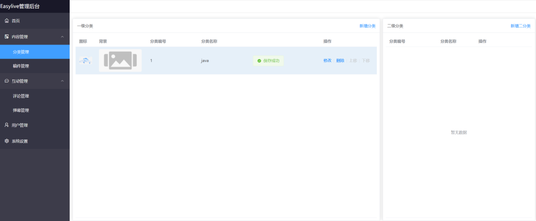The width and height of the screenshot is (536, 221).
Task: Click the java category icon image
Action: [x=85, y=61]
